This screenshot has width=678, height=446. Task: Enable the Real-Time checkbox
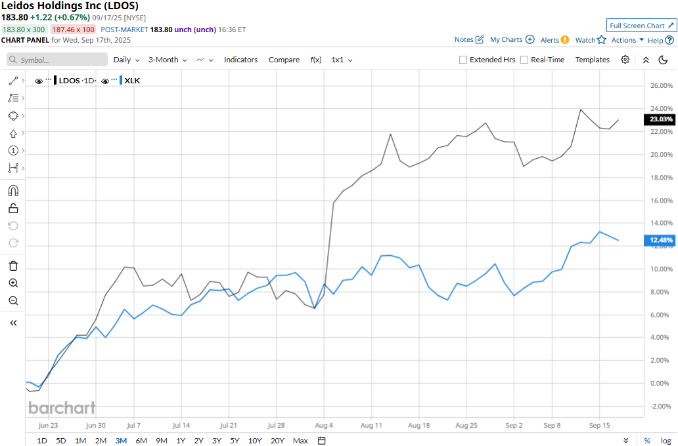(524, 60)
